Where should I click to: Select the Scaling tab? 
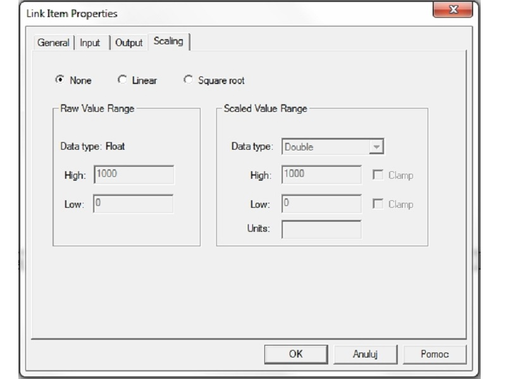(x=168, y=42)
